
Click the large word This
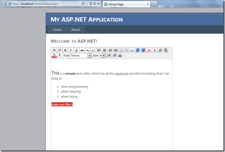point(55,73)
